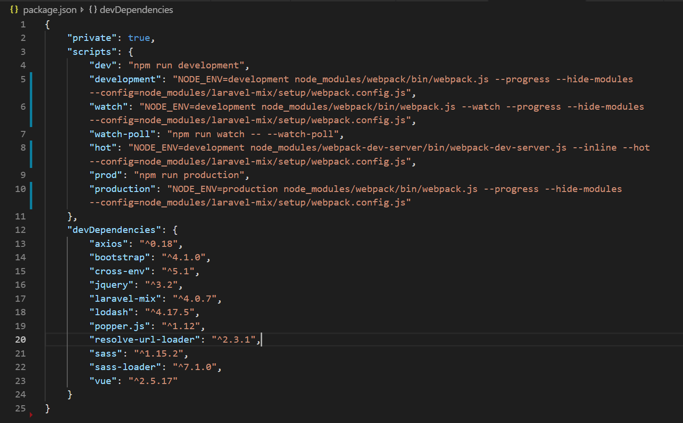
Task: Click the "npm run production" value
Action: [189, 175]
